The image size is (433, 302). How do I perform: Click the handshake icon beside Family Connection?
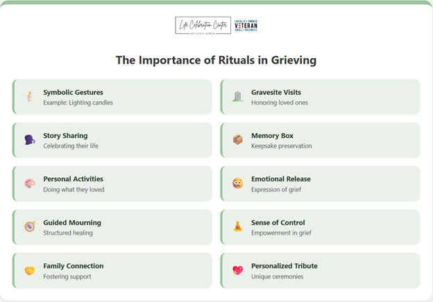(x=30, y=271)
